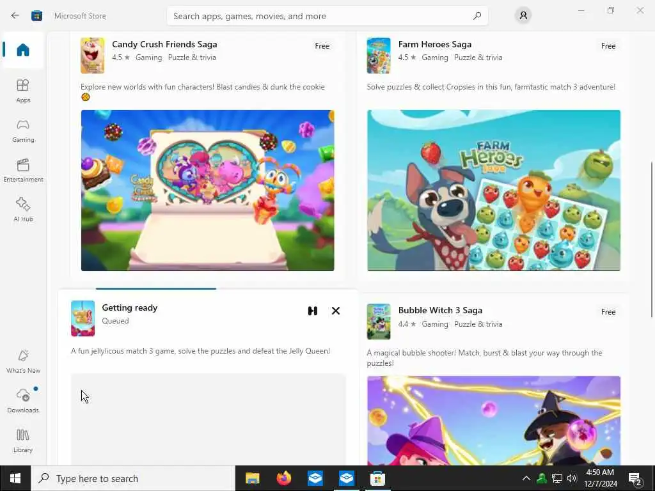Open Microsoft Store taskbar icon
Image resolution: width=655 pixels, height=491 pixels.
click(x=377, y=478)
